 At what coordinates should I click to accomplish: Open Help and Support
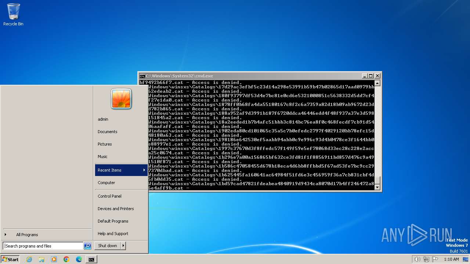(121, 234)
